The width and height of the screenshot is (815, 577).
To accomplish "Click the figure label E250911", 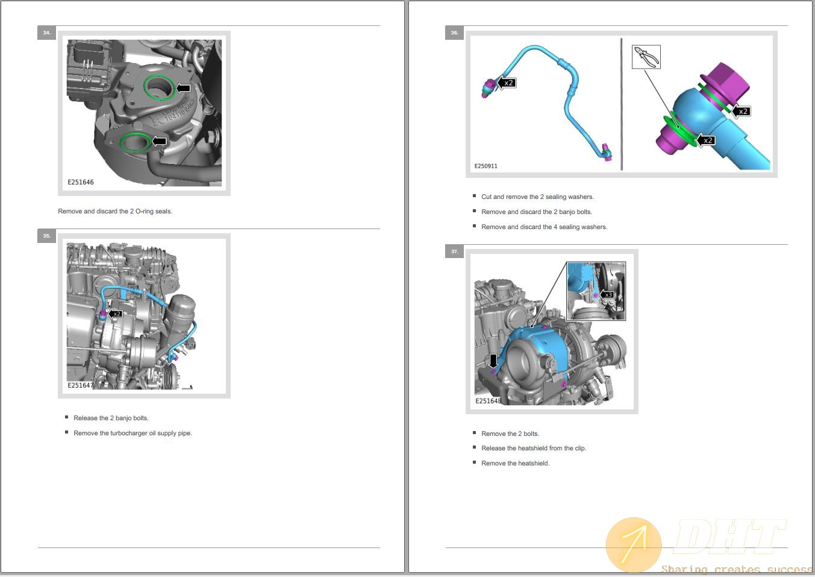I will pyautogui.click(x=486, y=166).
